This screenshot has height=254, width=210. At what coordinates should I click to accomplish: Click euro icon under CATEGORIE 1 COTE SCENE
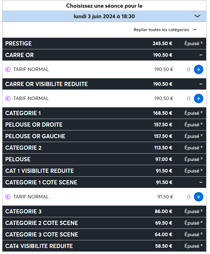click(x=8, y=197)
